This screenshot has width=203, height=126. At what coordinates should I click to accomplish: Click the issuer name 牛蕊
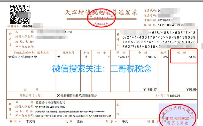click(125, 121)
